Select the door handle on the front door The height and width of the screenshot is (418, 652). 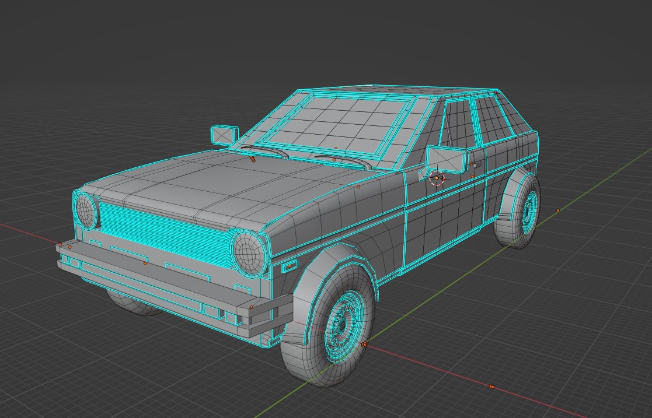coord(477,164)
